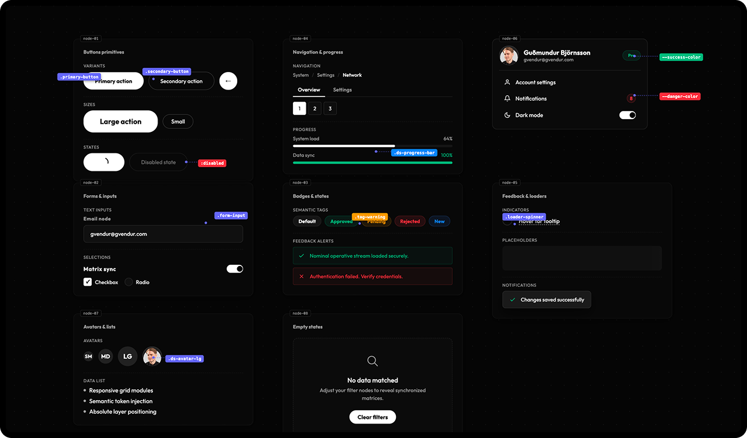Screen dimensions: 747x438
Task: Go to pagination page 2
Action: tap(314, 109)
